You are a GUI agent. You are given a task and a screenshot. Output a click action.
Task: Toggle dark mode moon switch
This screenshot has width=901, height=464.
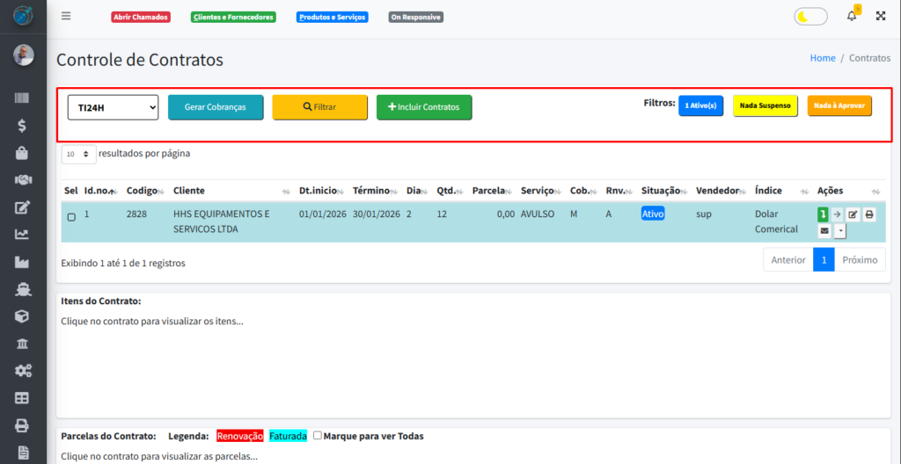[810, 16]
